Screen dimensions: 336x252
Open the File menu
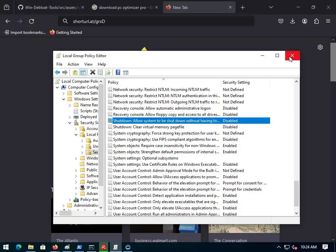(59, 64)
